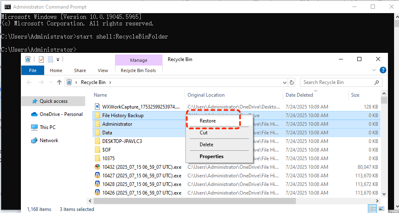Viewport: 399px width, 213px height.
Task: Switch to the Share ribbon tab
Action: tap(80, 70)
